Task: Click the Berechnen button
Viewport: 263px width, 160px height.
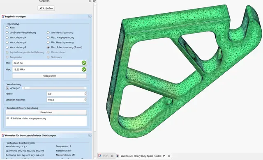Action: [x=46, y=112]
